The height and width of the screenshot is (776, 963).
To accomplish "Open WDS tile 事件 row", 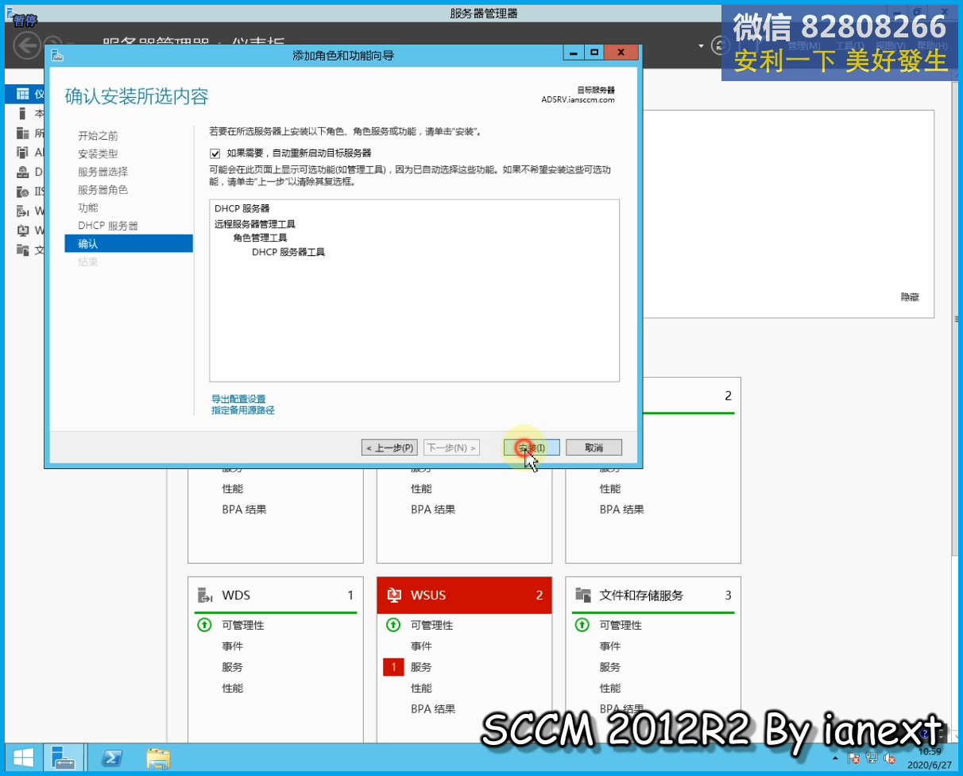I will [x=233, y=646].
